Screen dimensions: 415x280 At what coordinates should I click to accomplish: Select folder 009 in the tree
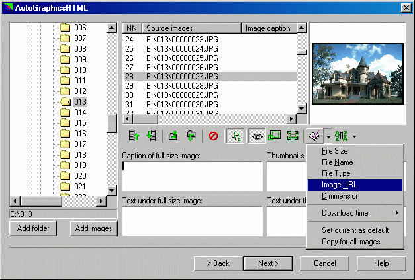click(x=80, y=60)
